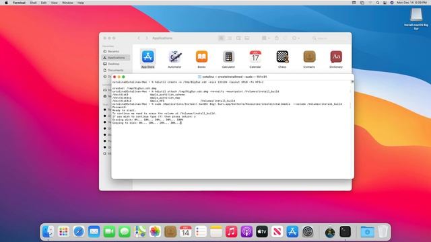This screenshot has width=431, height=242.
Task: Click Terminal icon in the Dock
Action: (345, 231)
